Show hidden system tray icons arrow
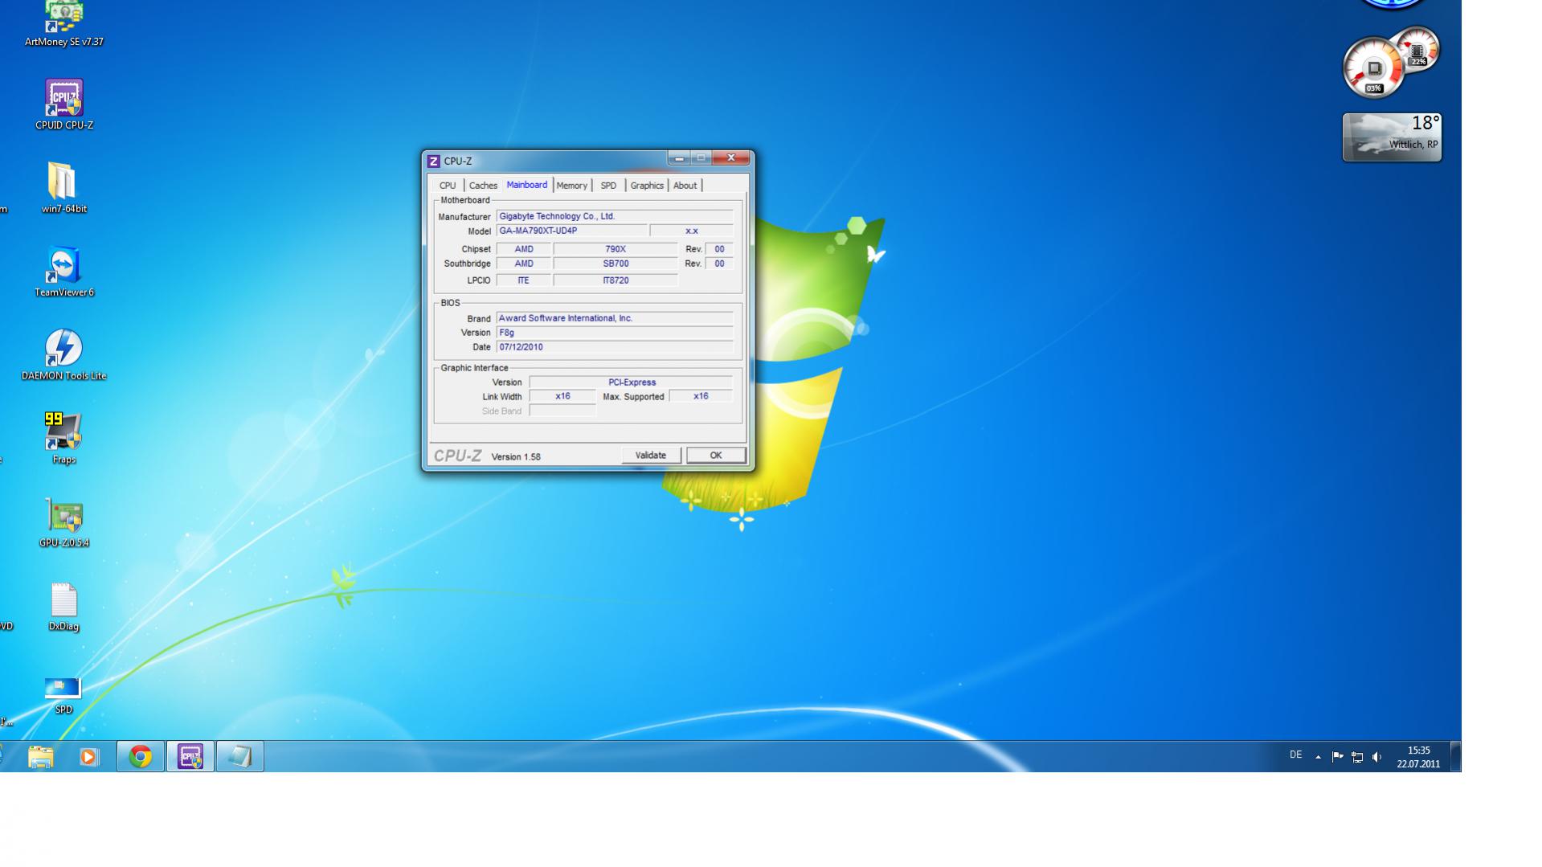This screenshot has height=867, width=1542. tap(1318, 757)
